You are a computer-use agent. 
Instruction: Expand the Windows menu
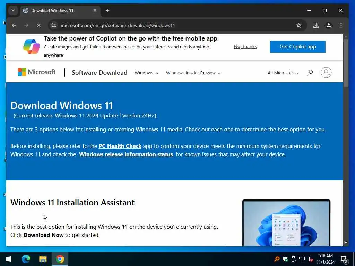[x=146, y=73]
